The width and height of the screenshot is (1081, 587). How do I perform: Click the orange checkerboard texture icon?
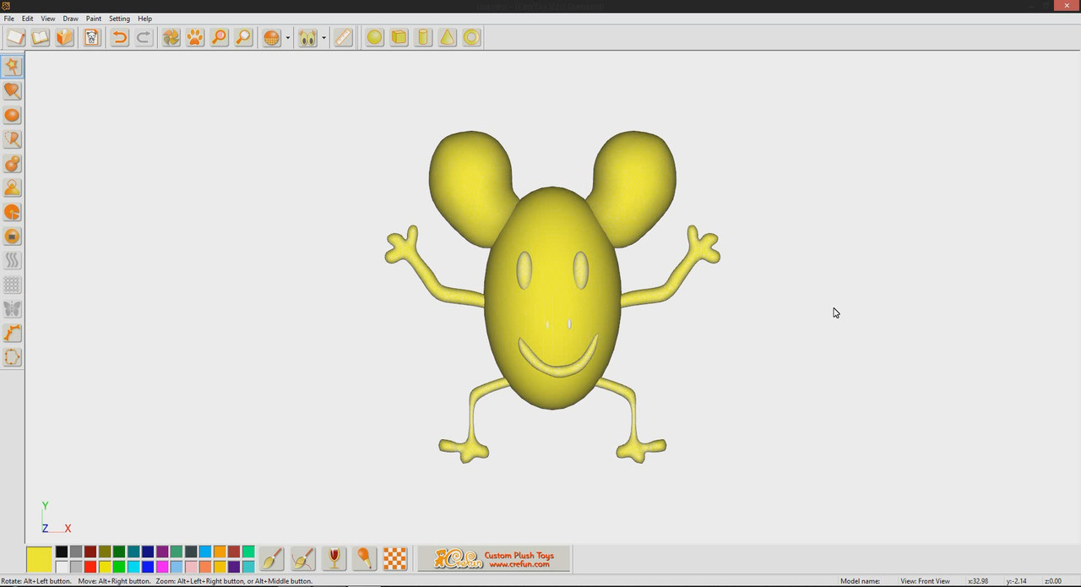click(395, 558)
